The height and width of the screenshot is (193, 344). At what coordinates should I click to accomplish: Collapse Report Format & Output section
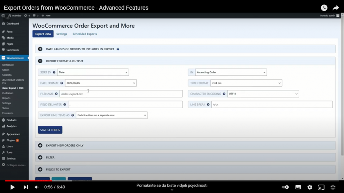tap(40, 61)
